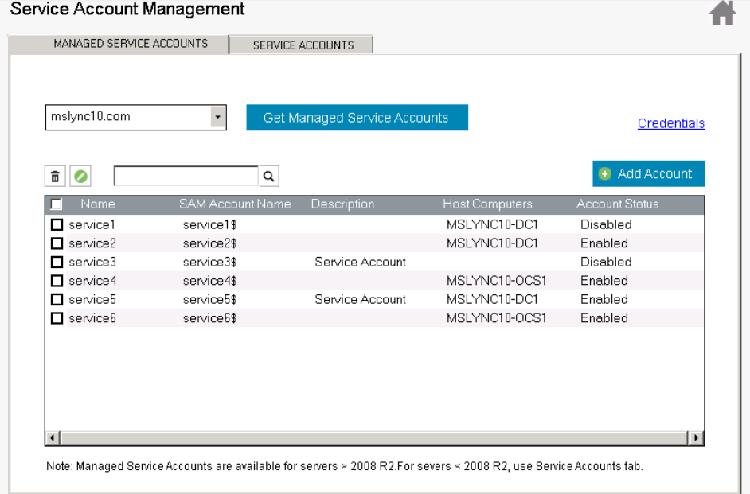Sort by the Account Status column header
Viewport: 750px width, 494px height.
[x=617, y=204]
